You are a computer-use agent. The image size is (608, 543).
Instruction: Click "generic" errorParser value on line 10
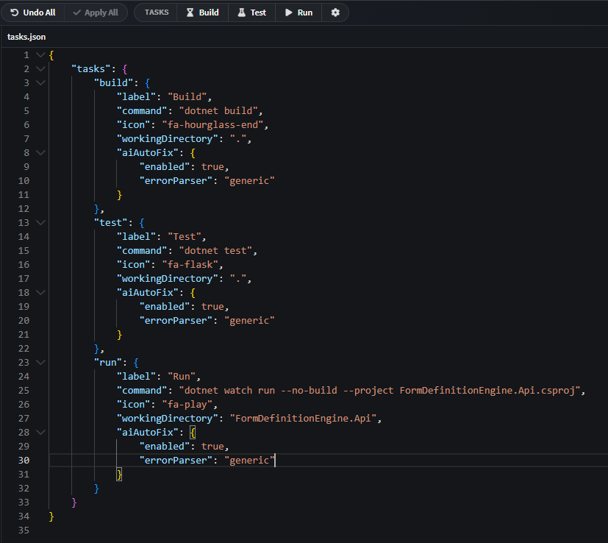[249, 181]
